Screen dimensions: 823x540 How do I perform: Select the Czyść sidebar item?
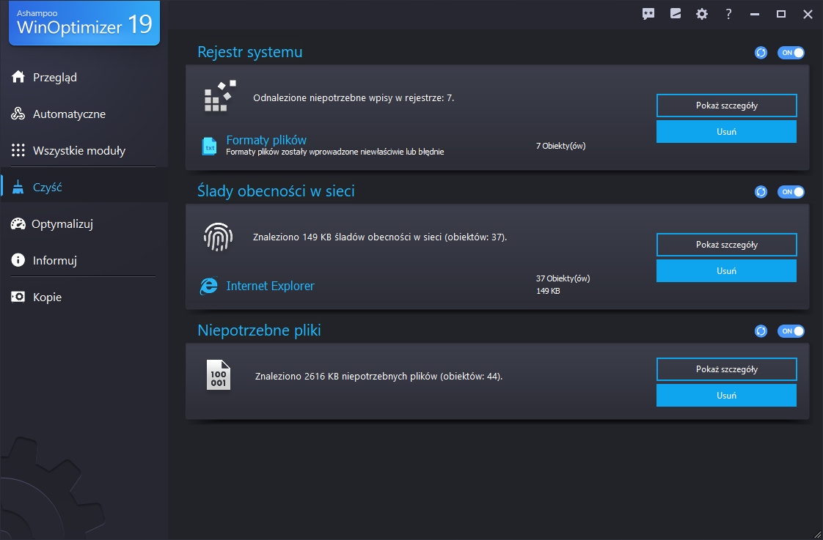pyautogui.click(x=84, y=187)
